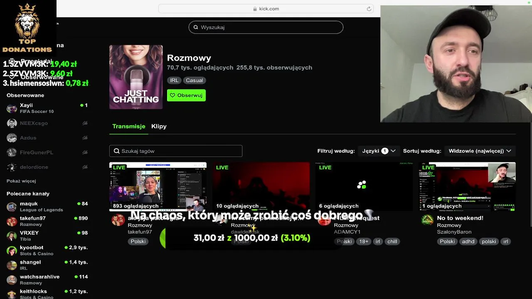This screenshot has width=532, height=299.
Task: Open recommended channel VRXEY
Action: pos(47,236)
